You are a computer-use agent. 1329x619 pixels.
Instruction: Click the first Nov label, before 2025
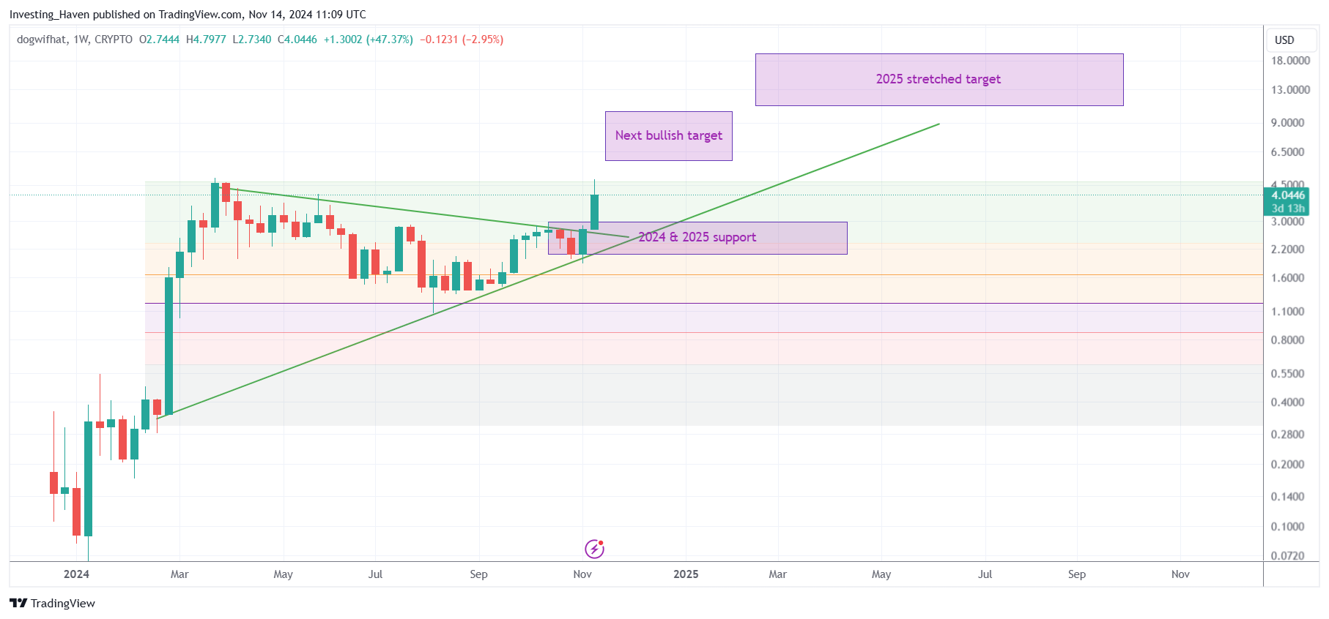click(x=582, y=574)
